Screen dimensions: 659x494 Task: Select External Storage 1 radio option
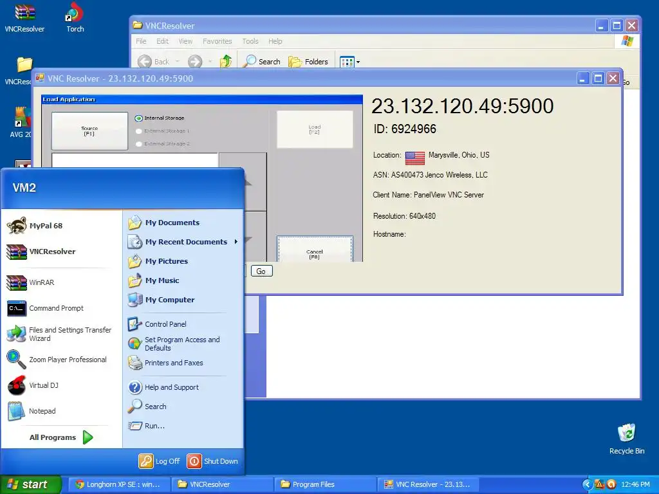[x=162, y=131]
